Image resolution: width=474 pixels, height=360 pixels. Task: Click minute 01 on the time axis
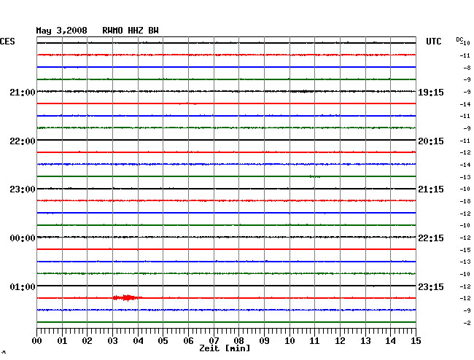coord(62,341)
